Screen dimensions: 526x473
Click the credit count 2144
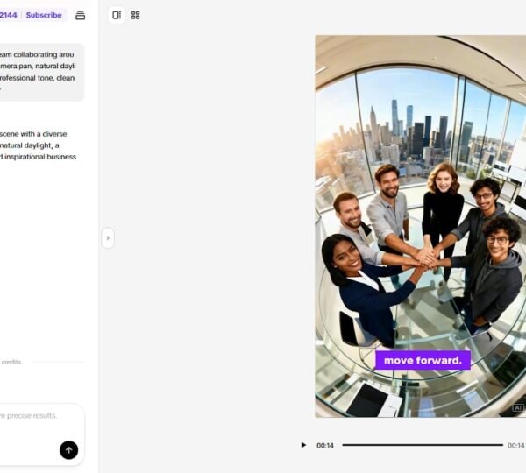tap(9, 15)
